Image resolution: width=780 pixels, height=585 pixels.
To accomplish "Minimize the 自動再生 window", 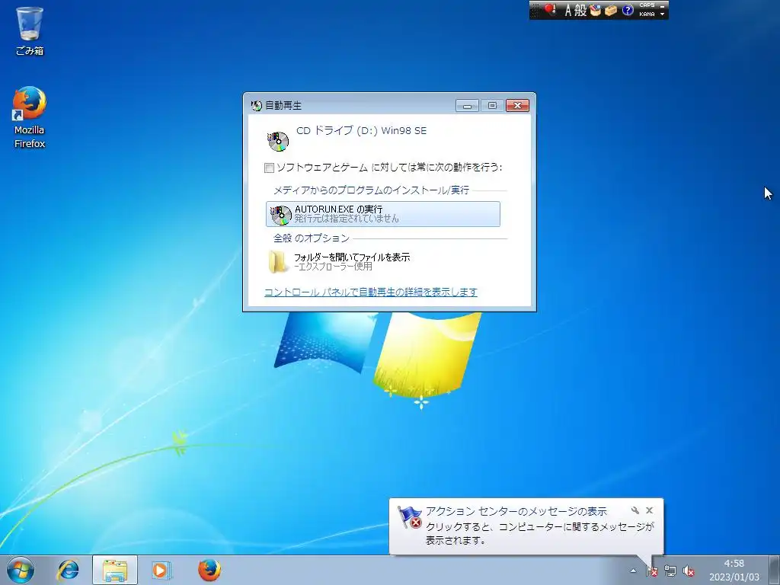I will (467, 105).
